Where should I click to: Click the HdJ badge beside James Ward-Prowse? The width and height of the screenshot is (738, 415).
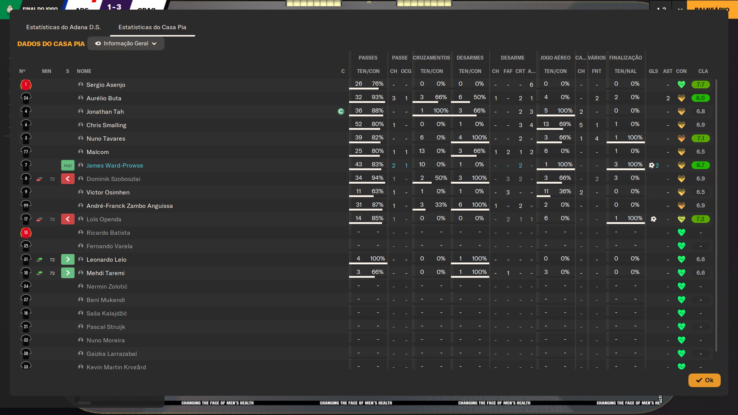pyautogui.click(x=68, y=165)
